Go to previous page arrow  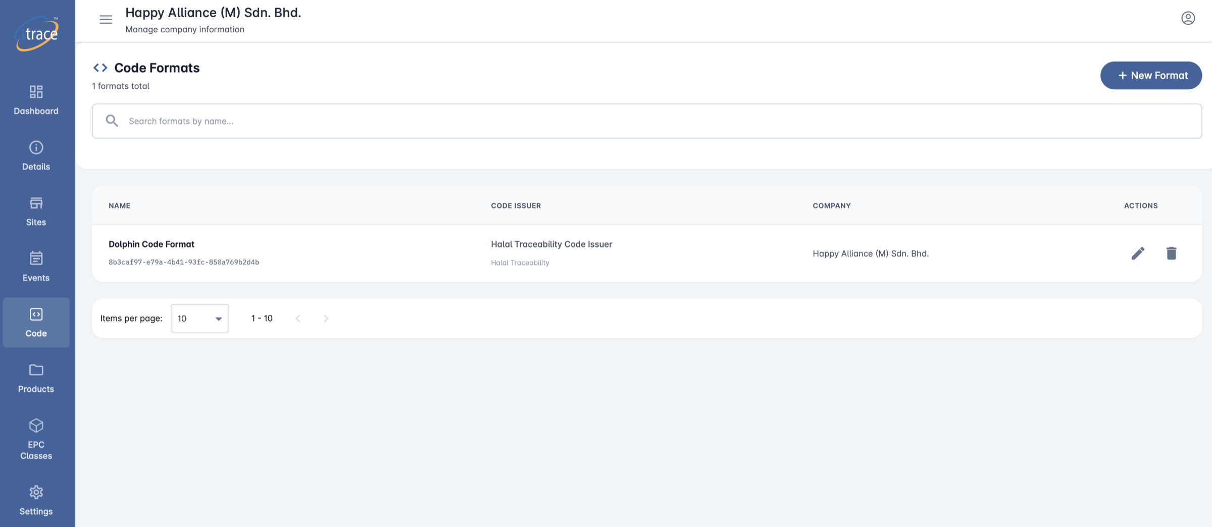point(298,318)
